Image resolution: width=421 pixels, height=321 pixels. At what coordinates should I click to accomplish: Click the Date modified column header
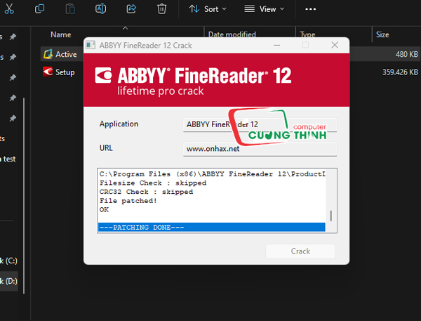[x=232, y=34]
